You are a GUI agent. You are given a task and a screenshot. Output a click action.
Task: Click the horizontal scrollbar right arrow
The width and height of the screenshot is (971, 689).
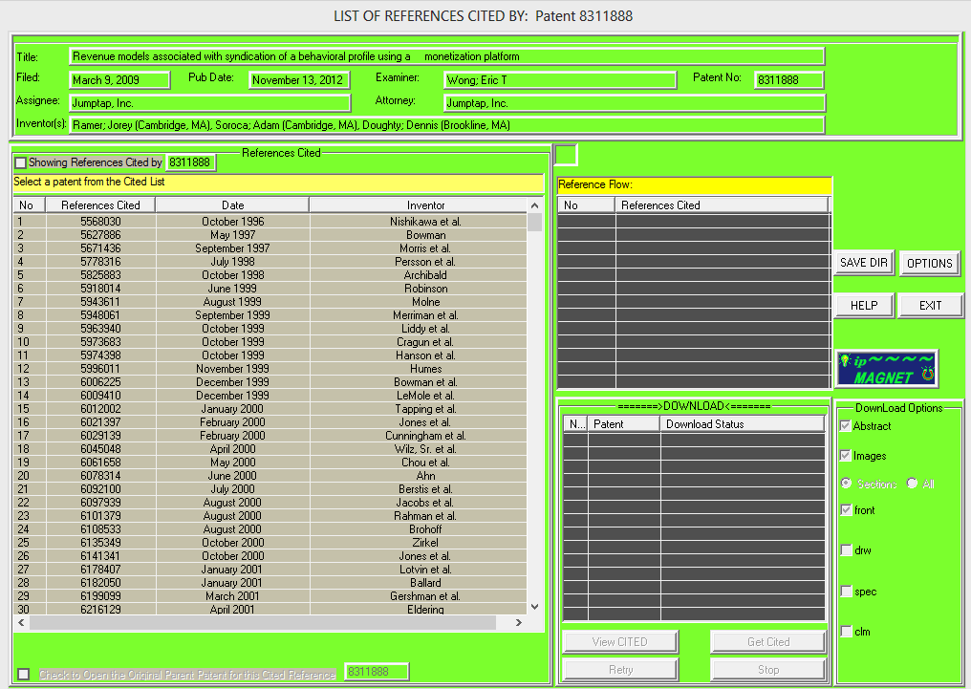(x=519, y=623)
